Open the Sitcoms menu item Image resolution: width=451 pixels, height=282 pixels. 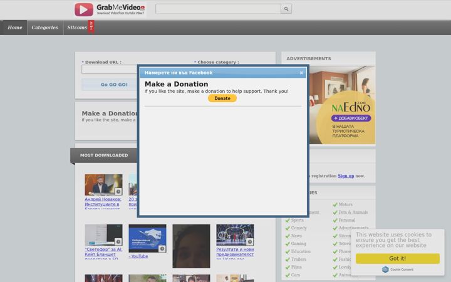(77, 28)
